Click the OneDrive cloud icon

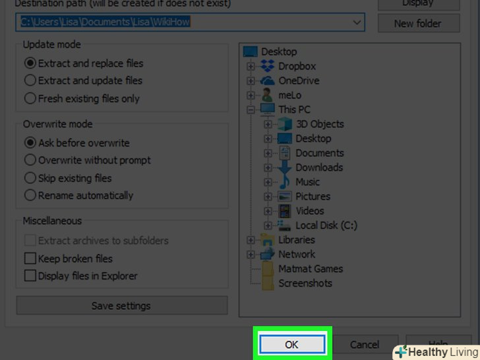coord(267,80)
